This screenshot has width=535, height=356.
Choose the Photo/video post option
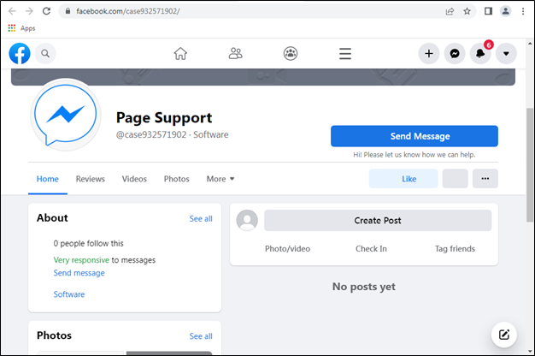click(x=288, y=249)
